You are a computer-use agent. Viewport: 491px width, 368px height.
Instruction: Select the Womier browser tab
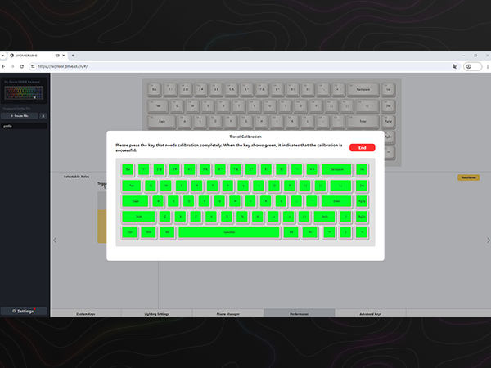(x=38, y=56)
